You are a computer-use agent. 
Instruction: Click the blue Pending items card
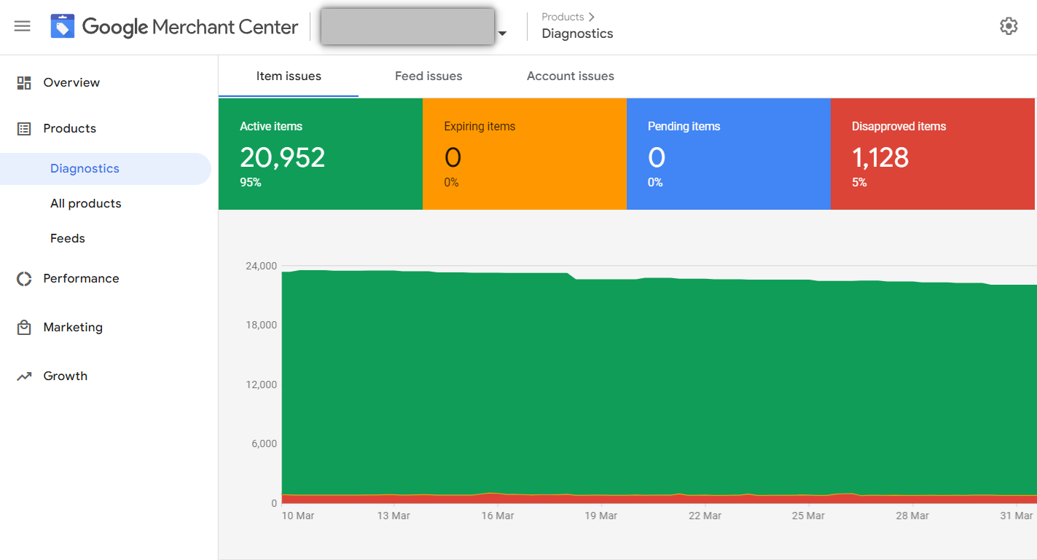click(728, 154)
